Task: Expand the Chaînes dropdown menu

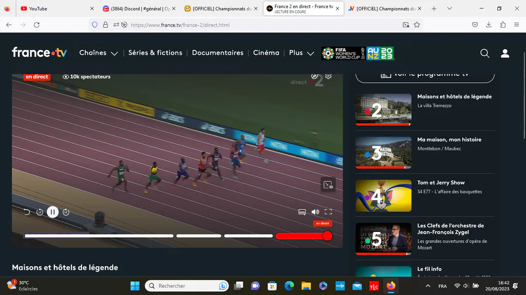Action: pos(98,53)
